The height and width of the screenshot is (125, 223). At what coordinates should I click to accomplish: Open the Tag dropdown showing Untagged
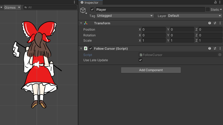click(125, 16)
